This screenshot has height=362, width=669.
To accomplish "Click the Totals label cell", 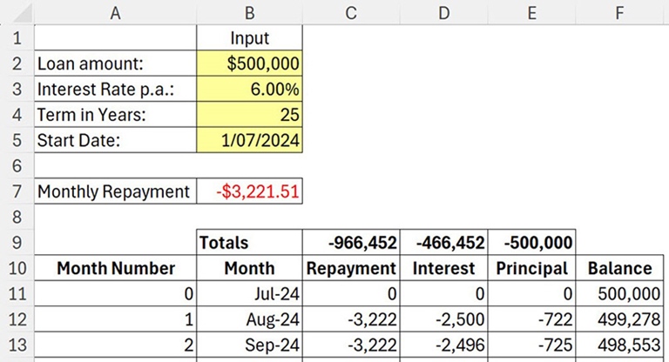I will tap(250, 243).
